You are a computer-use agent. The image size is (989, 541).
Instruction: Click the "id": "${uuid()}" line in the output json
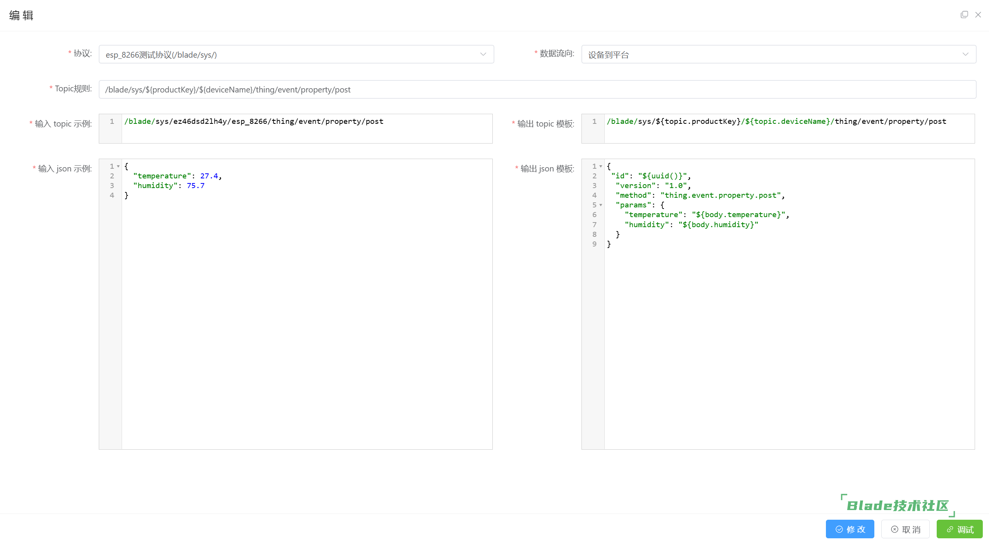pos(651,176)
